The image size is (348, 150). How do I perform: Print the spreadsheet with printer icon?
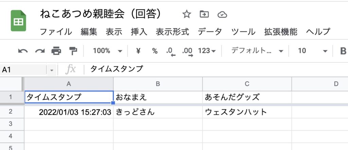pyautogui.click(x=56, y=51)
